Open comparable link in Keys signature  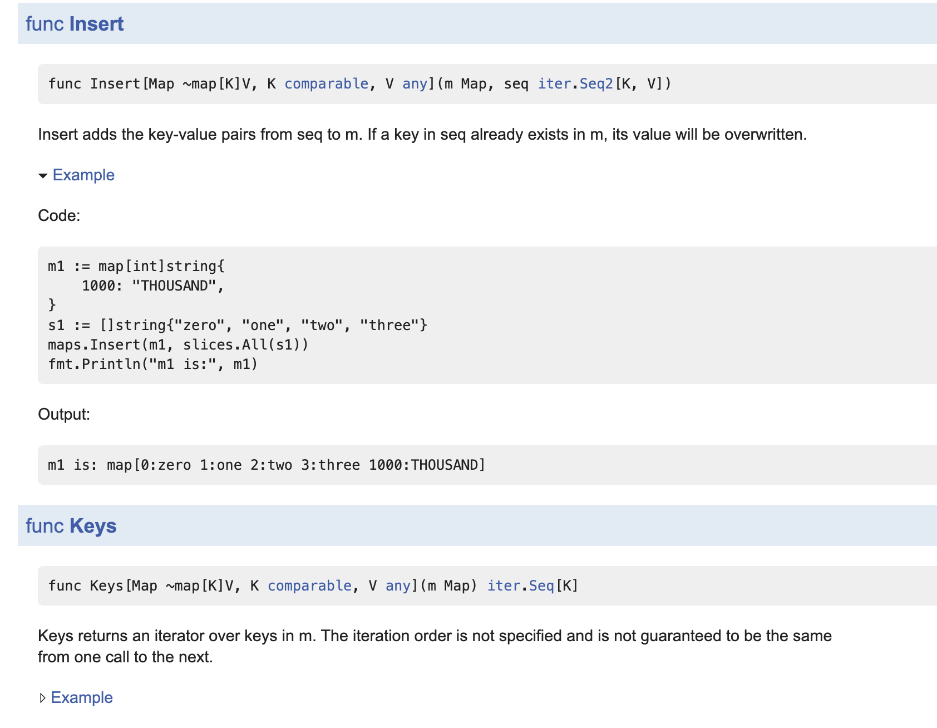309,586
